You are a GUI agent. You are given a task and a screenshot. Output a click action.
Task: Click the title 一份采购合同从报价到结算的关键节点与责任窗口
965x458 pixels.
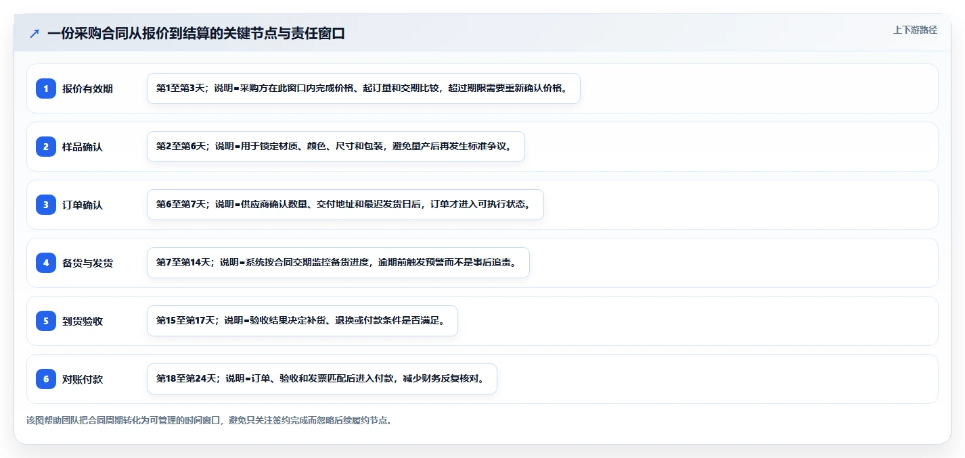click(196, 34)
